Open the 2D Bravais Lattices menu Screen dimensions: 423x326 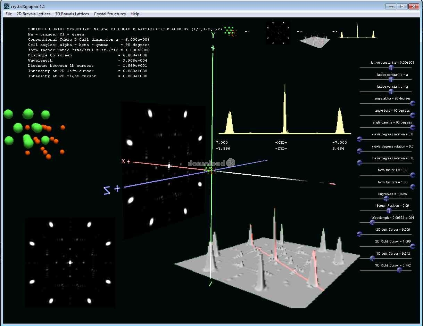[33, 14]
